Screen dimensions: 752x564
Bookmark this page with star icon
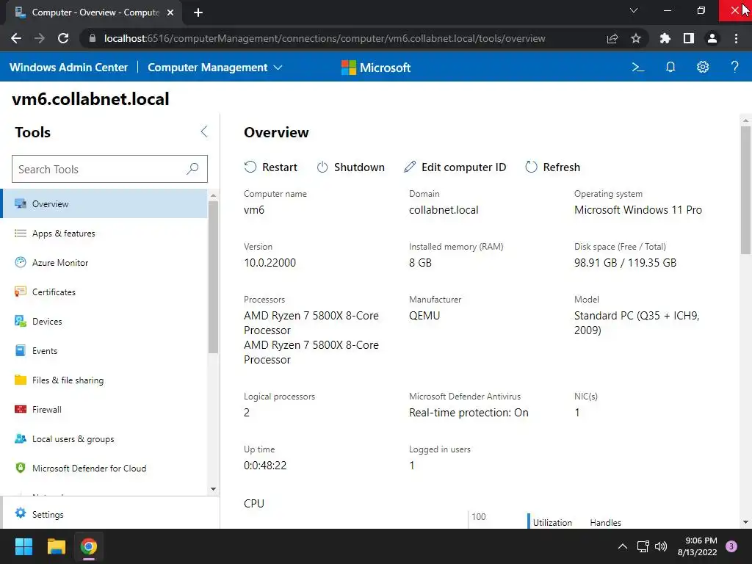(635, 38)
